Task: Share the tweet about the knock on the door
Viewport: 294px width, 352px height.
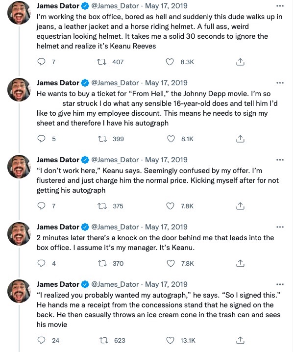Action: 240,263
